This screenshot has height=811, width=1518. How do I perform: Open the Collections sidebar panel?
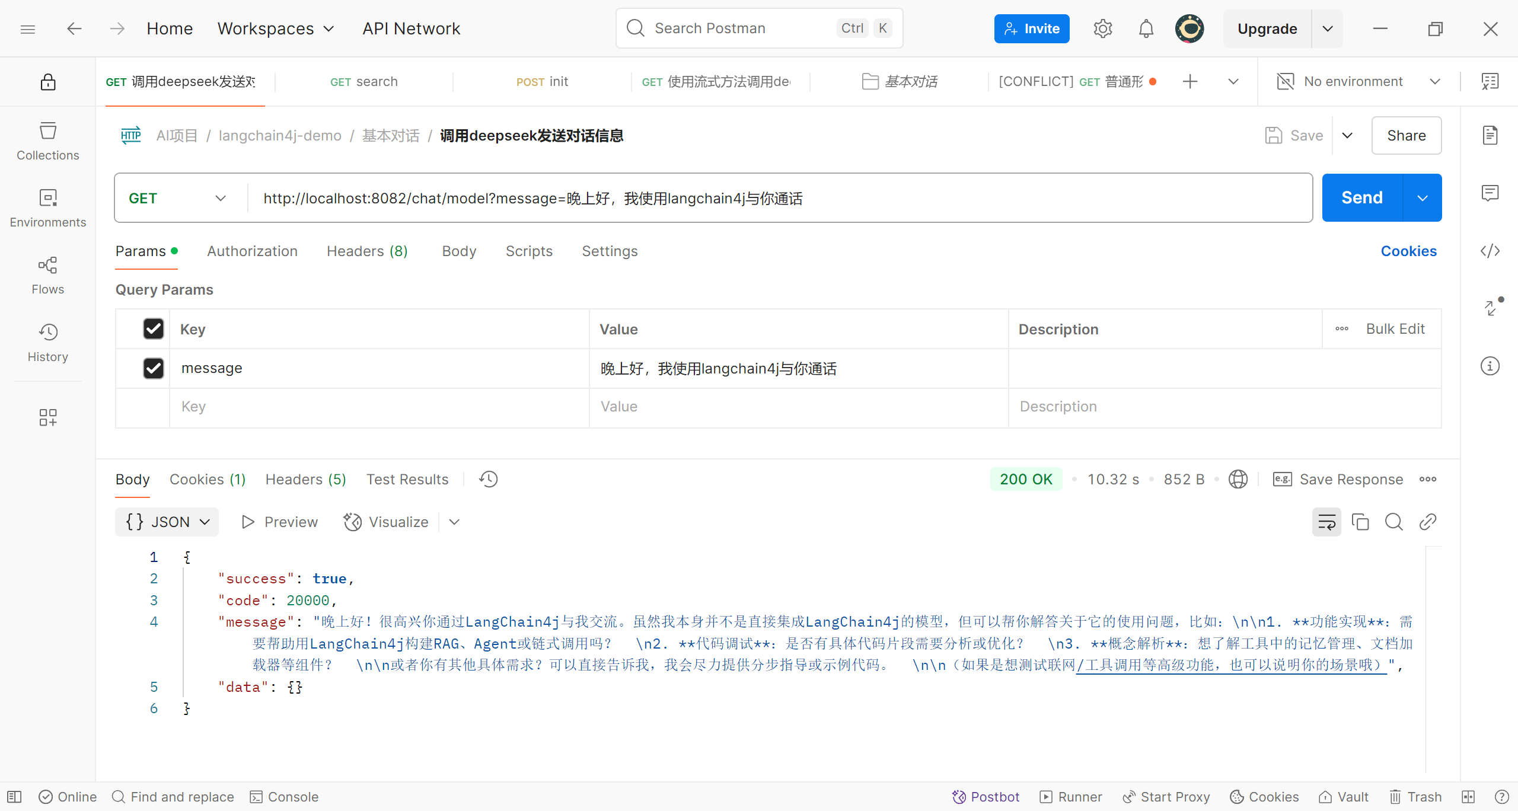click(x=47, y=141)
